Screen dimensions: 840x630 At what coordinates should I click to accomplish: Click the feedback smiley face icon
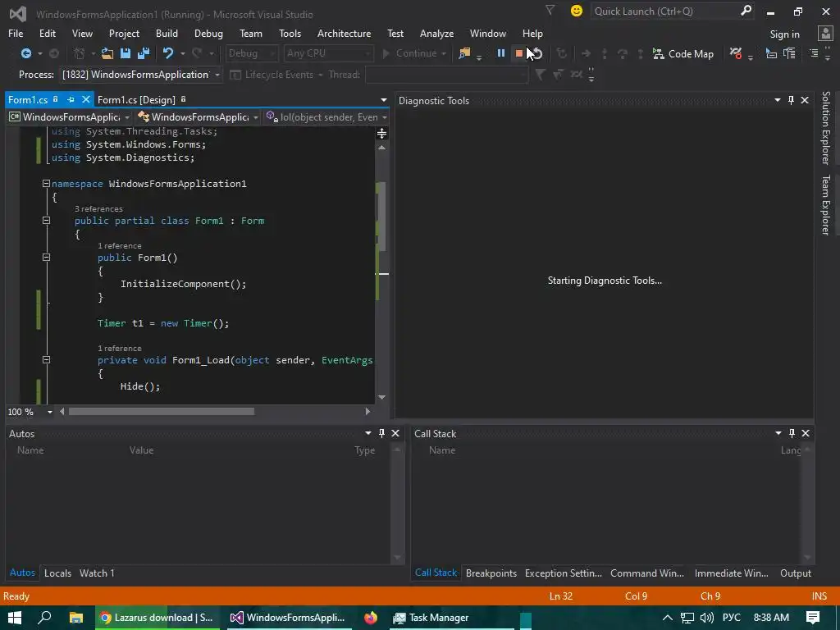click(577, 11)
